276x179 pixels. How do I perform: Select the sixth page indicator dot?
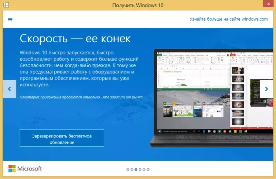(x=148, y=169)
